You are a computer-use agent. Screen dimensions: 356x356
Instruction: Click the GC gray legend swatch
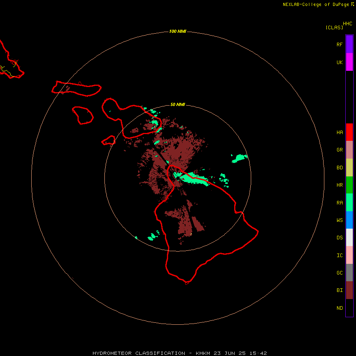point(349,273)
